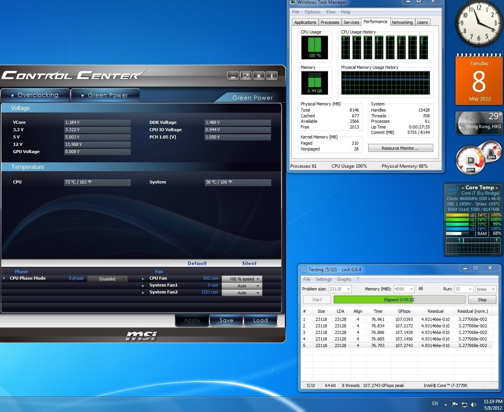The width and height of the screenshot is (504, 412).
Task: Select LinX result row 1
Action: click(396, 319)
